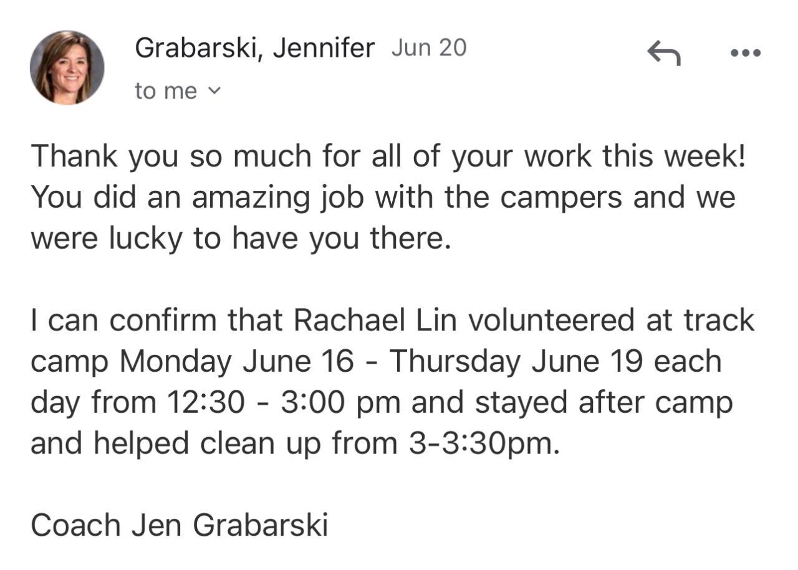Tap the reply arrow icon
This screenshot has width=798, height=570.
663,52
